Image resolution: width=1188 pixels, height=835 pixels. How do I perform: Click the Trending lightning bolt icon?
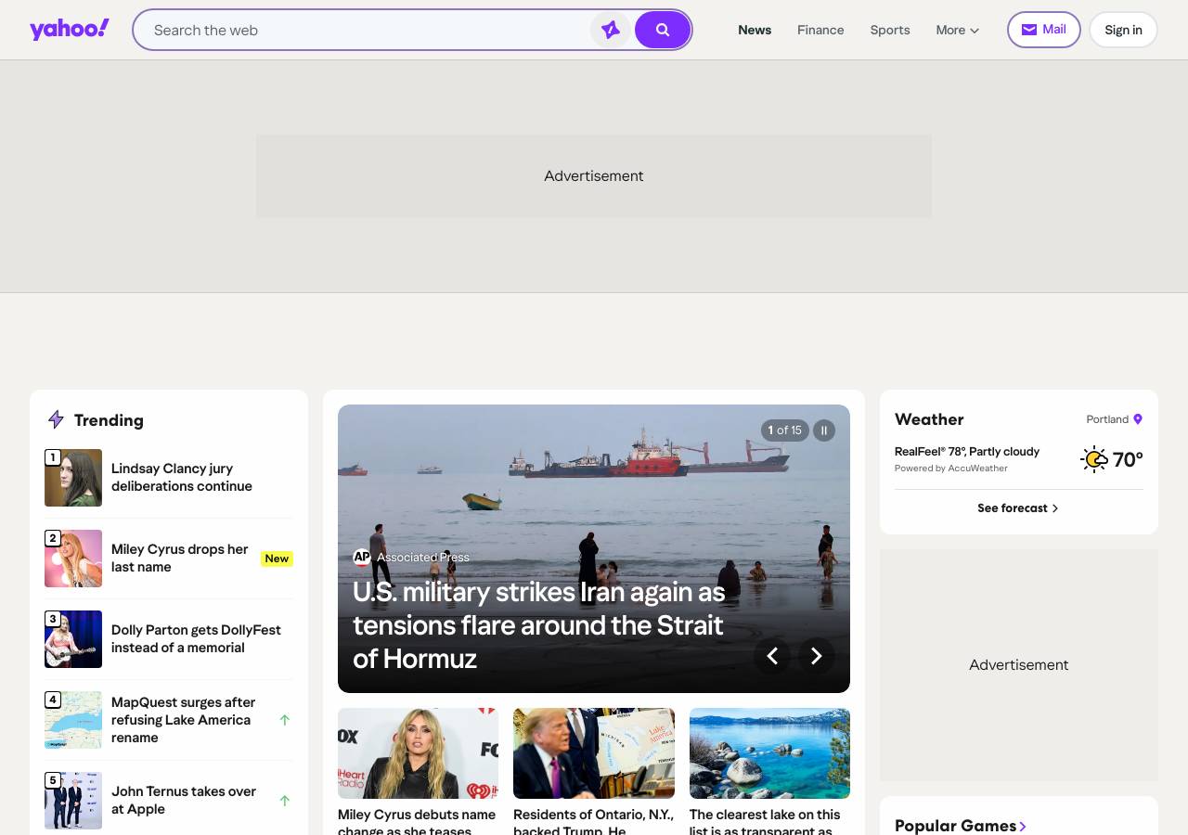tap(56, 420)
